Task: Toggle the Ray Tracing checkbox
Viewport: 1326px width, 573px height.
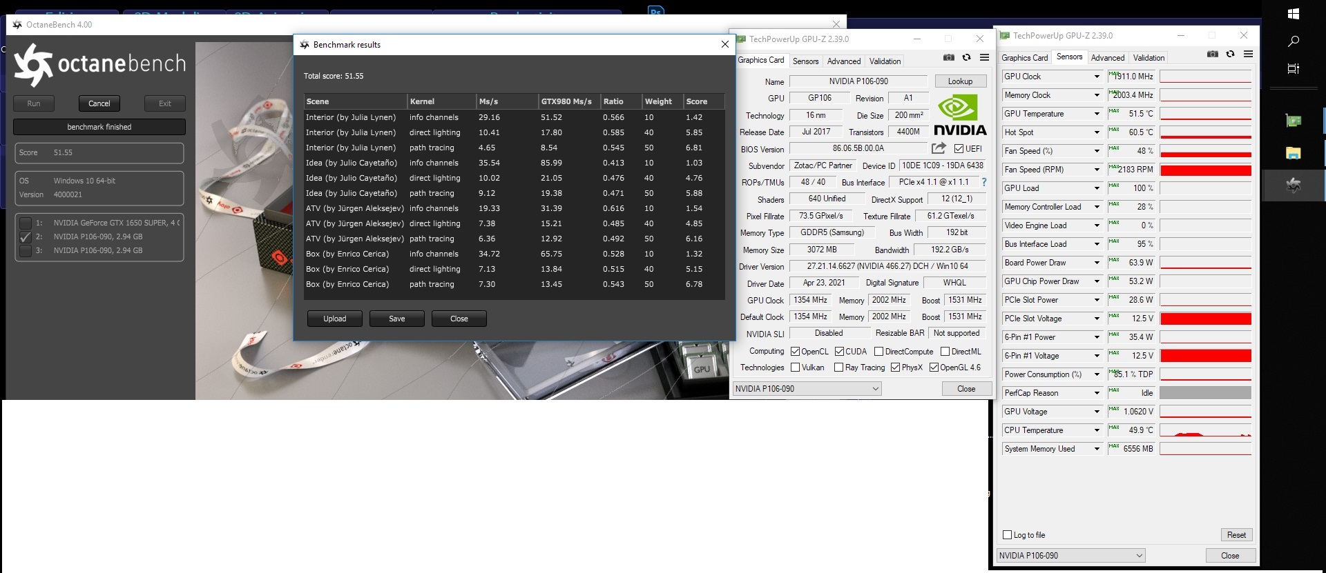Action: click(839, 368)
